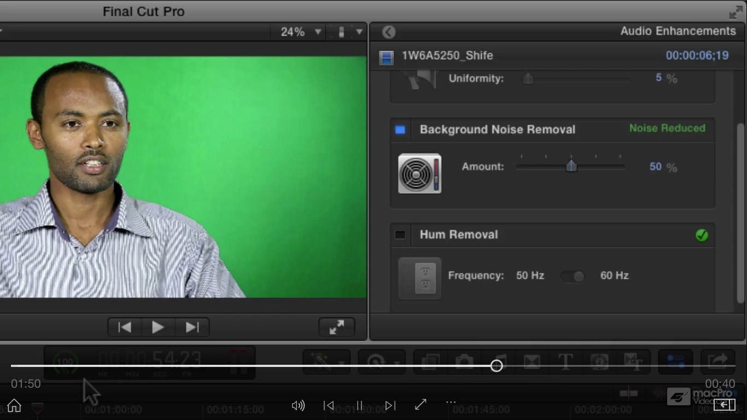Disable the Background Noise Removal checkbox
Screen dimensions: 747x420
tap(400, 130)
